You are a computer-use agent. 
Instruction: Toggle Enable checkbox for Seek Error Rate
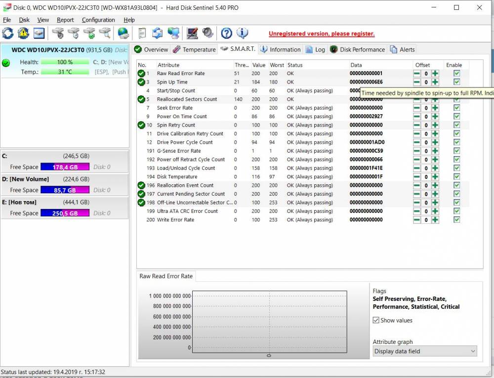(x=456, y=108)
